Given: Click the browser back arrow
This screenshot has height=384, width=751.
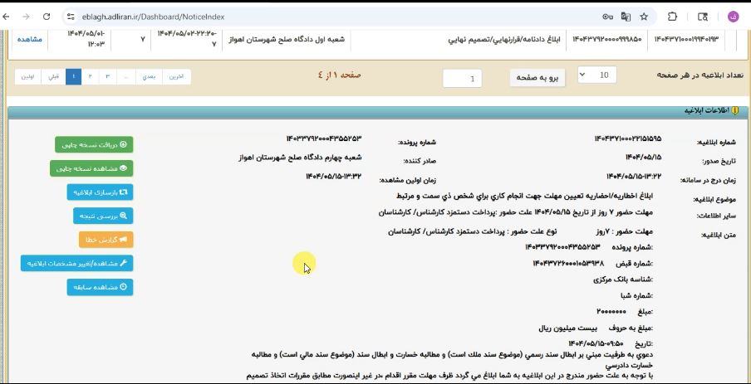Looking at the screenshot, I should coord(7,17).
